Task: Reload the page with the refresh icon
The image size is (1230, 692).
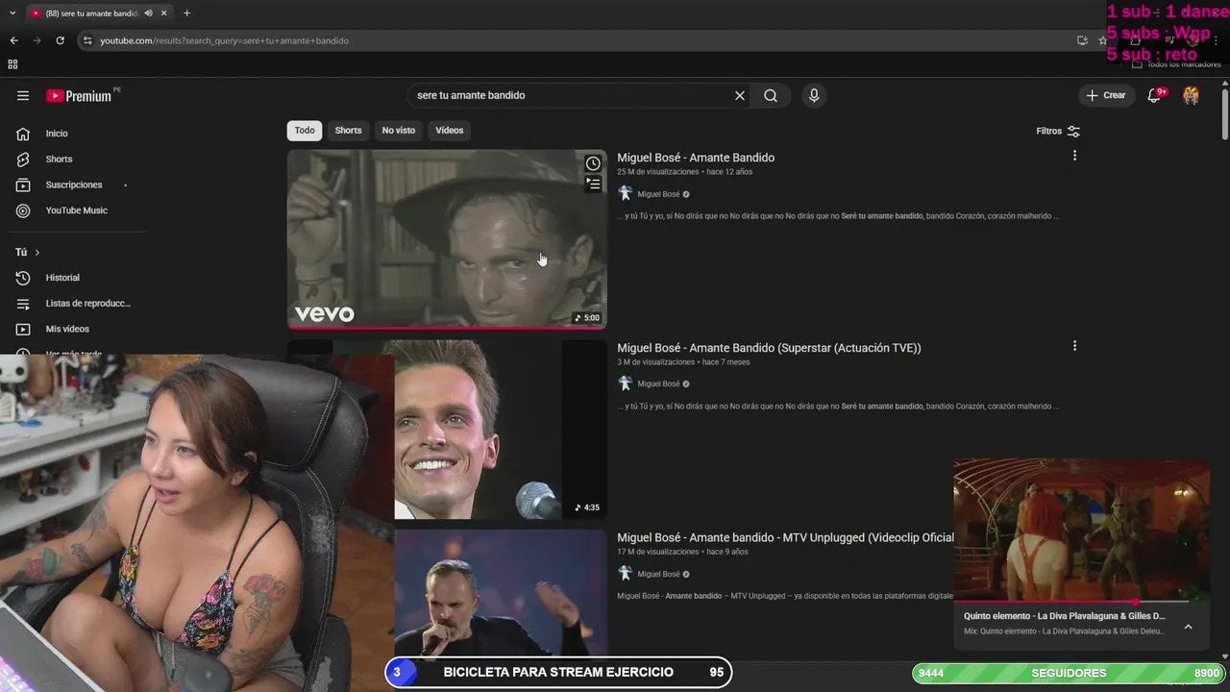Action: click(x=60, y=40)
